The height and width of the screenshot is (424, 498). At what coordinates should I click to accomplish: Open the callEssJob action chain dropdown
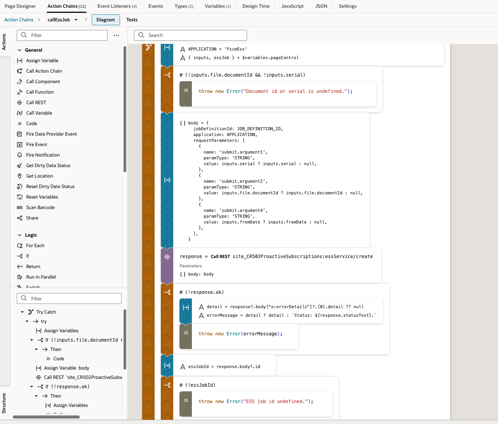(x=76, y=20)
